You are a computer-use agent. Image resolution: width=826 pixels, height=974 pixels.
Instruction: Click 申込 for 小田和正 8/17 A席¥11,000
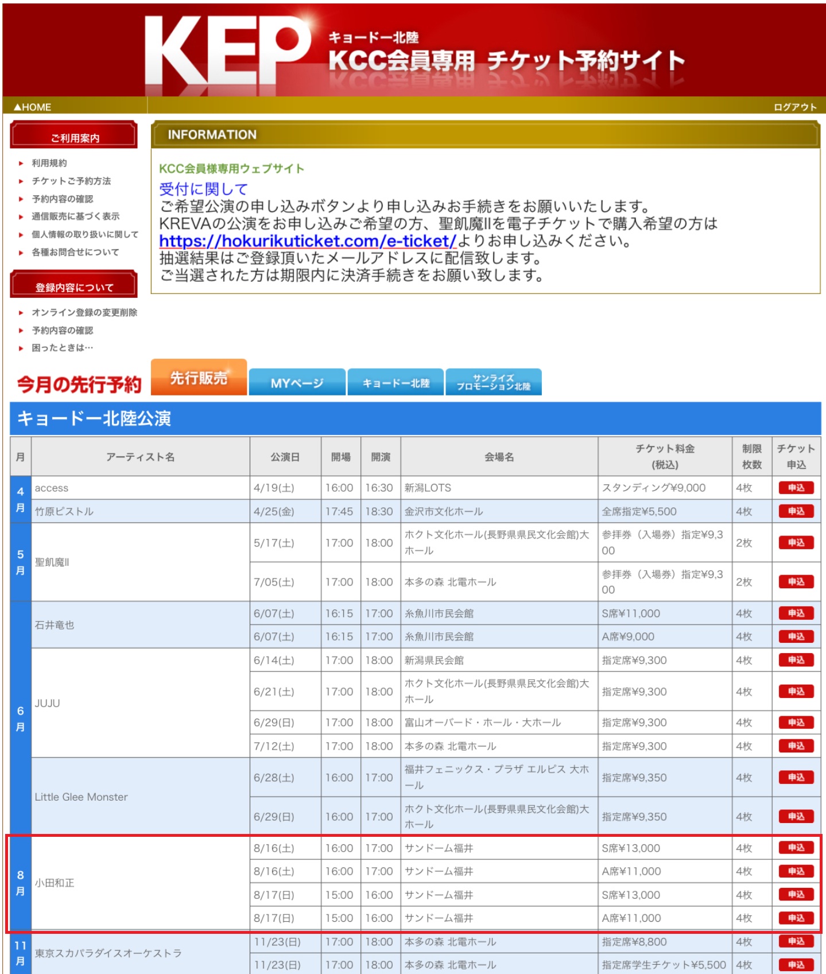coord(796,918)
